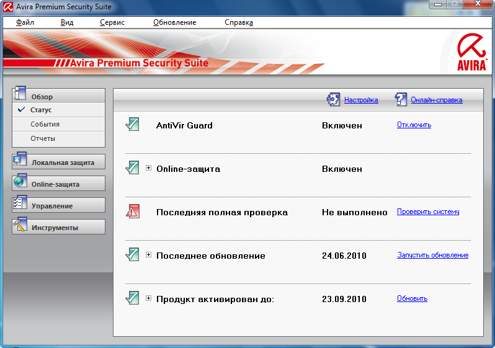Open the Обновление menu
495x348 pixels.
coord(174,22)
